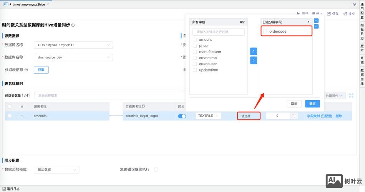Open the 数据血缘 side tab
The height and width of the screenshot is (192, 365).
[x=362, y=76]
